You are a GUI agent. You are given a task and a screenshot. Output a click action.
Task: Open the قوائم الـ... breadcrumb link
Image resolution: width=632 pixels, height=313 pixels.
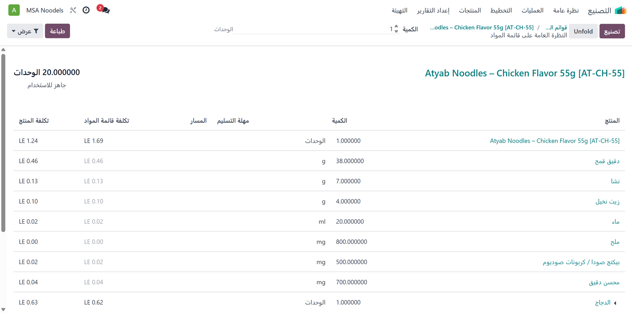point(556,27)
